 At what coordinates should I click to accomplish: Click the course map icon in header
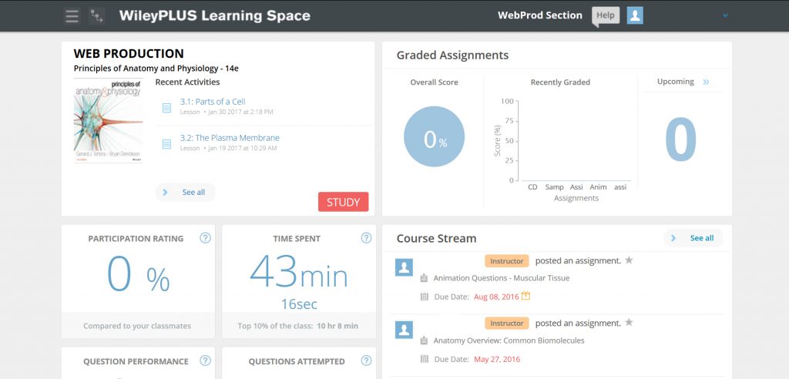point(97,16)
